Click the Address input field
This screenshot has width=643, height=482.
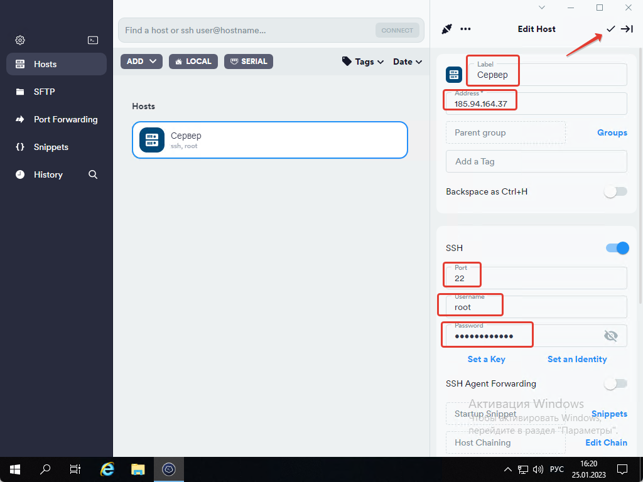coord(536,104)
